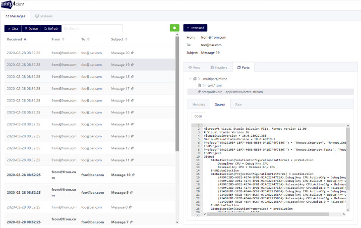Click into the Search input field
The width and height of the screenshot is (361, 228).
tap(92, 28)
